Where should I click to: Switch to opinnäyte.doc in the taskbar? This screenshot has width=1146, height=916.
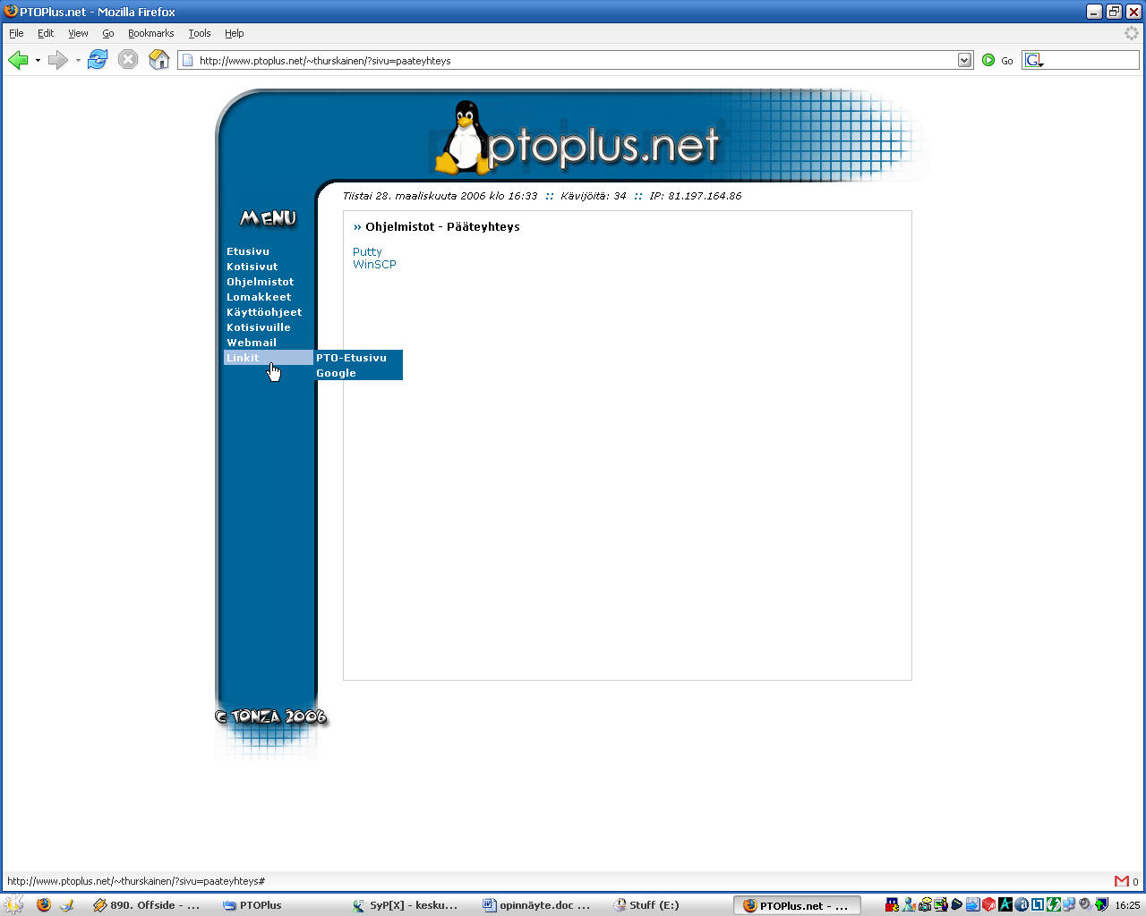point(537,905)
